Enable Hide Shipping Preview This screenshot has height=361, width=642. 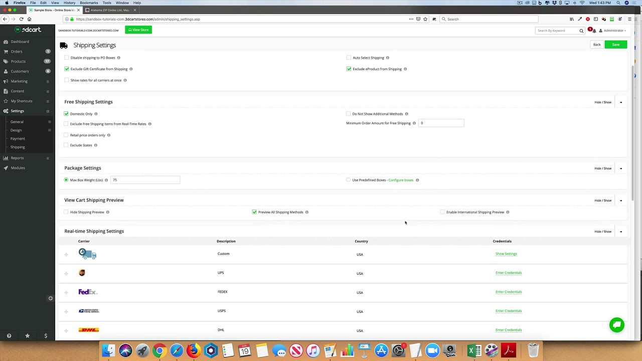[66, 212]
